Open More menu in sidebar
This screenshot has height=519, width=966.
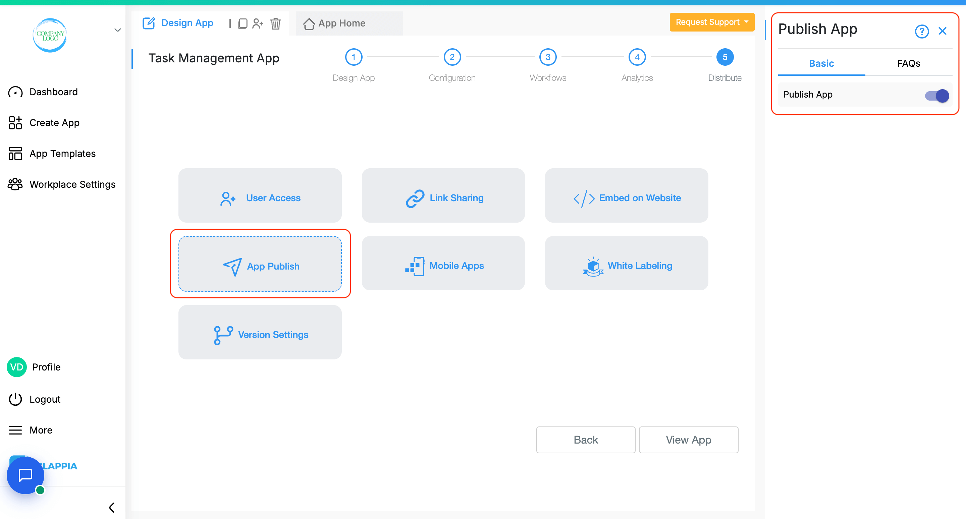[x=41, y=430]
